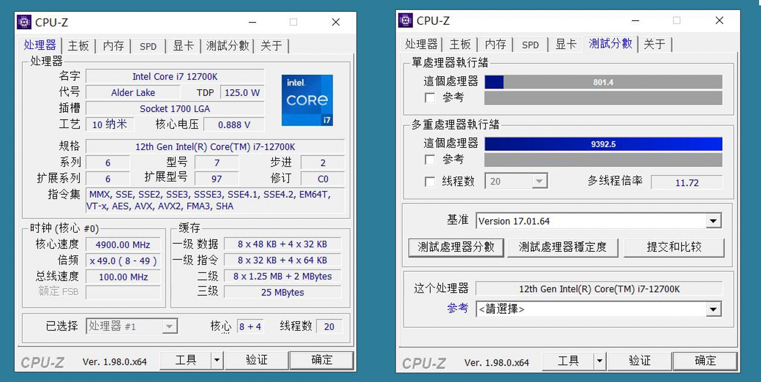This screenshot has width=761, height=382.
Task: Enable 參考 checkbox under single-thread benchmark
Action: point(430,98)
